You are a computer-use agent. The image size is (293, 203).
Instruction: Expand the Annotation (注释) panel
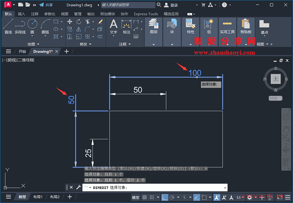125,44
